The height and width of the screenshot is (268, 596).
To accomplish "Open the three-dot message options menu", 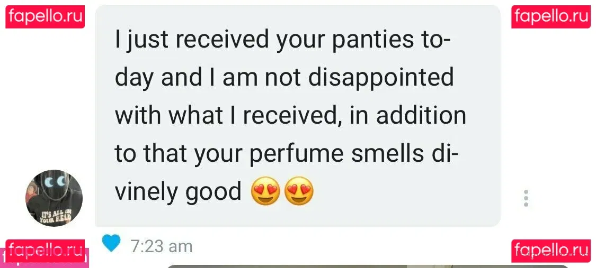I will [526, 198].
